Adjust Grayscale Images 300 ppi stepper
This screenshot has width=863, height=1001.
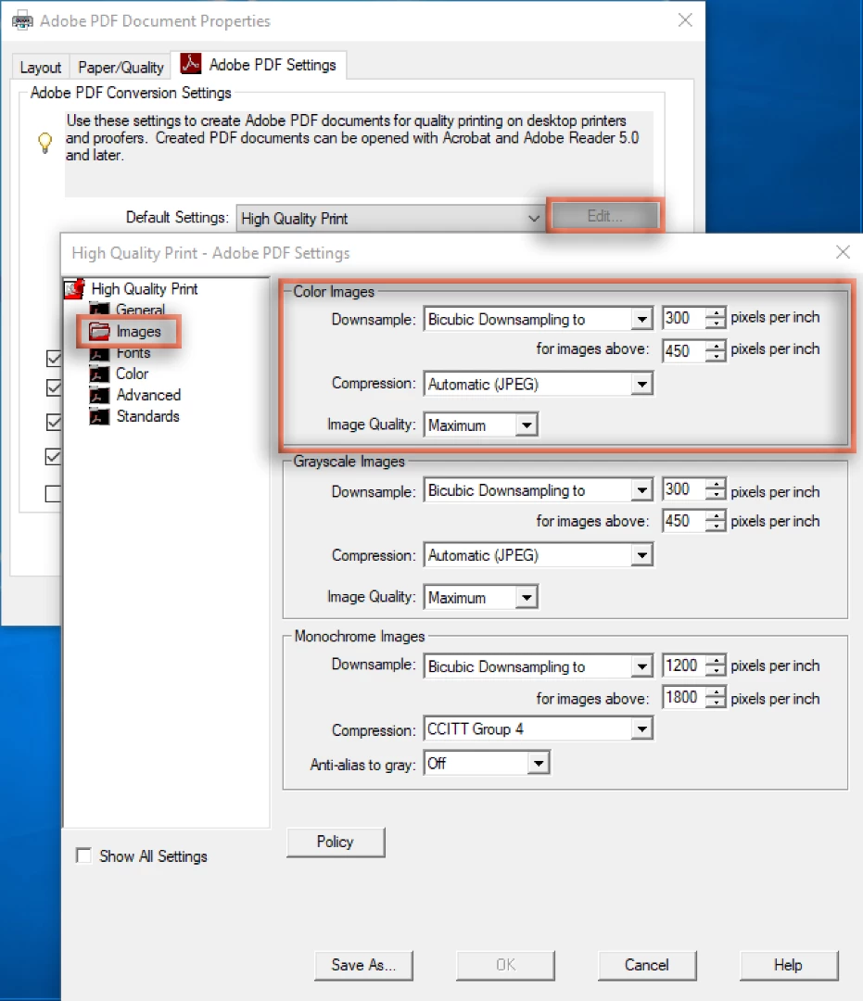717,489
